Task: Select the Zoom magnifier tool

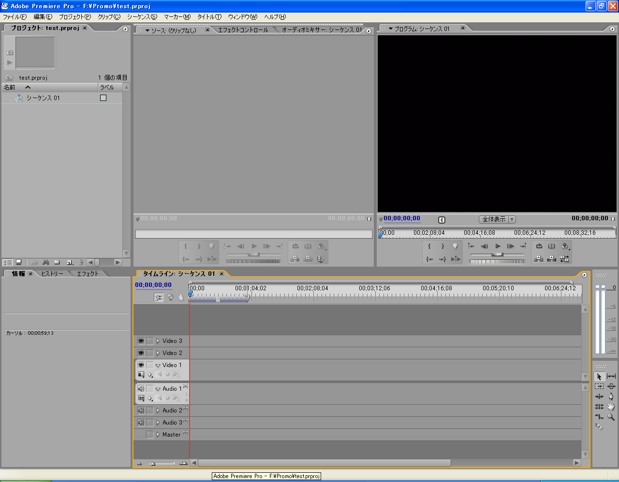Action: pyautogui.click(x=611, y=417)
